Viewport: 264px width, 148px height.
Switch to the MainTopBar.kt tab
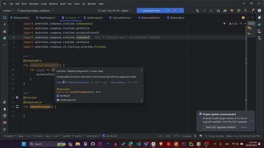tap(46, 18)
